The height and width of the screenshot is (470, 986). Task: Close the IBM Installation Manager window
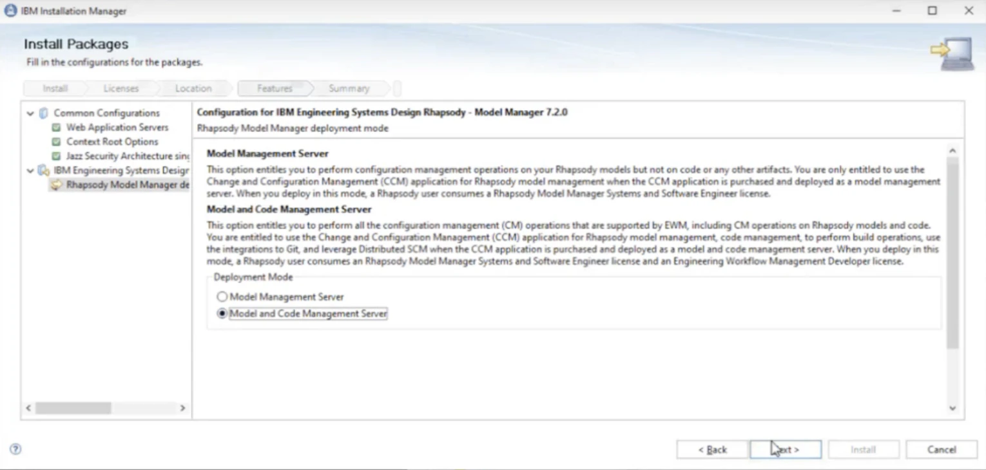tap(969, 11)
